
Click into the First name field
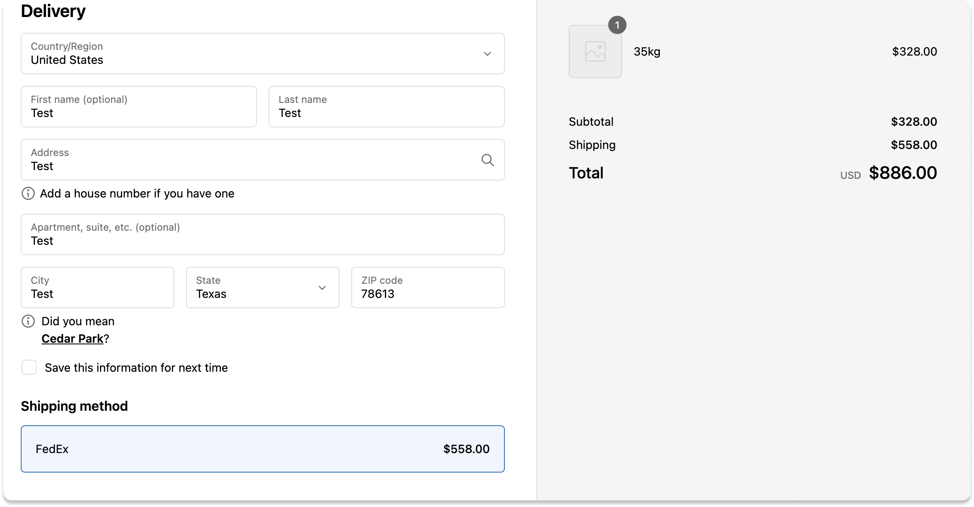[x=139, y=107]
